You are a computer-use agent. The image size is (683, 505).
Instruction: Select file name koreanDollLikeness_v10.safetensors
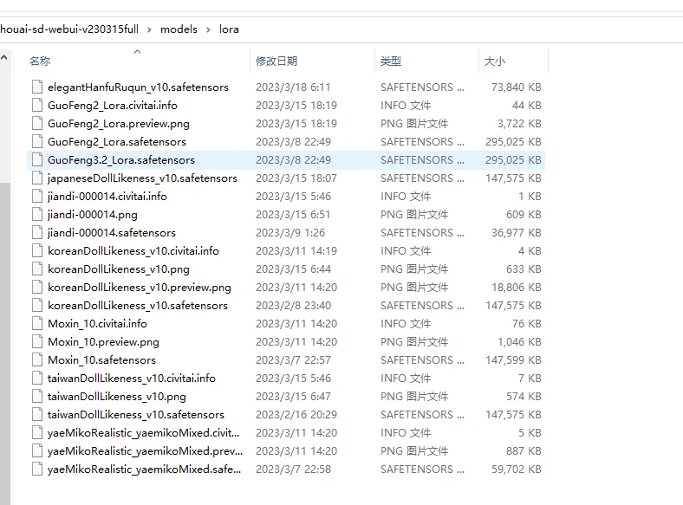[x=138, y=306]
